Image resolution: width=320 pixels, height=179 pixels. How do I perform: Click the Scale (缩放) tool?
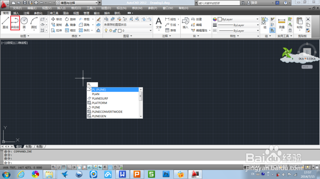70,31
